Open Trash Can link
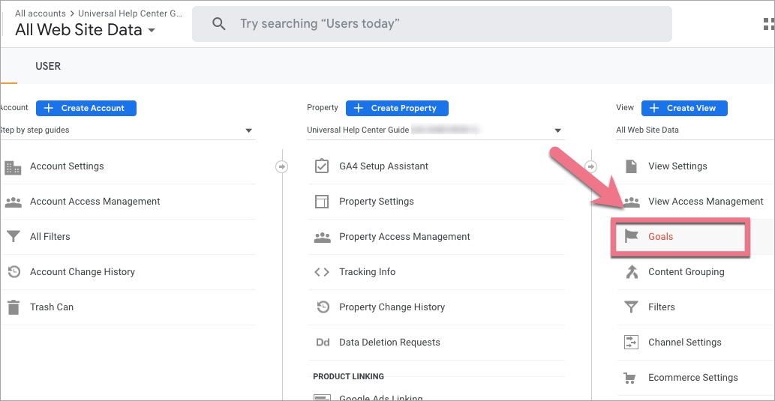 click(52, 307)
